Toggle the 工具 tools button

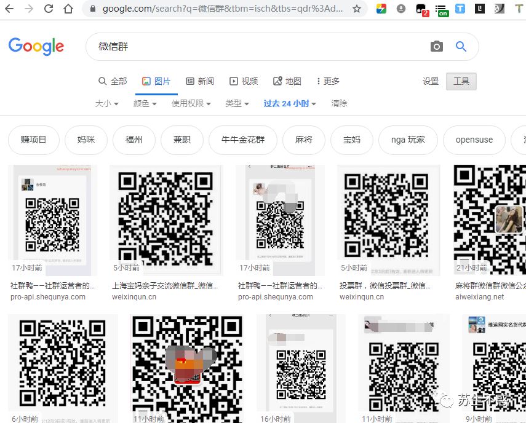(x=461, y=81)
